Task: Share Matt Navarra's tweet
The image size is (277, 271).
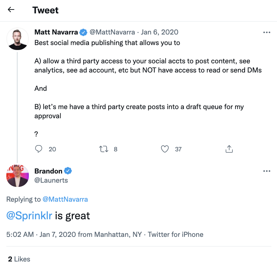Action: (229, 149)
